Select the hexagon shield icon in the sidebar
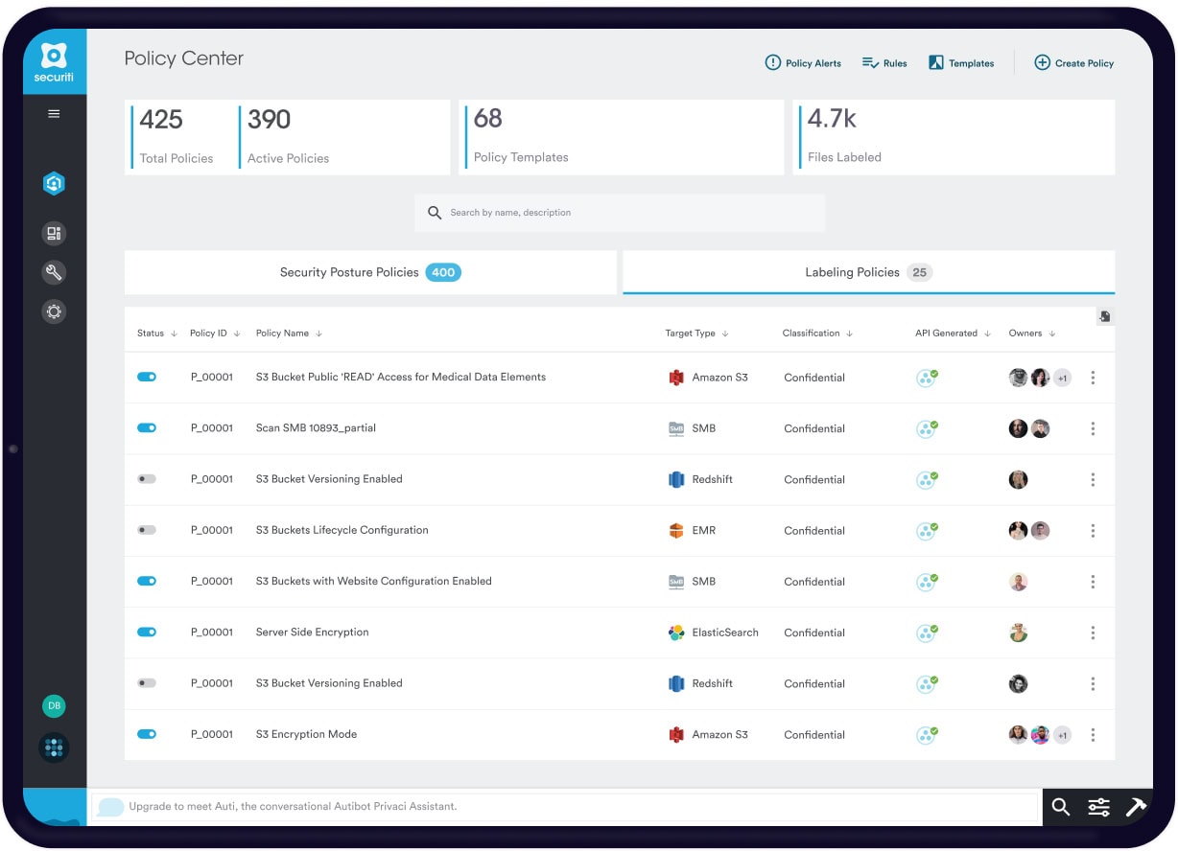 pos(54,183)
